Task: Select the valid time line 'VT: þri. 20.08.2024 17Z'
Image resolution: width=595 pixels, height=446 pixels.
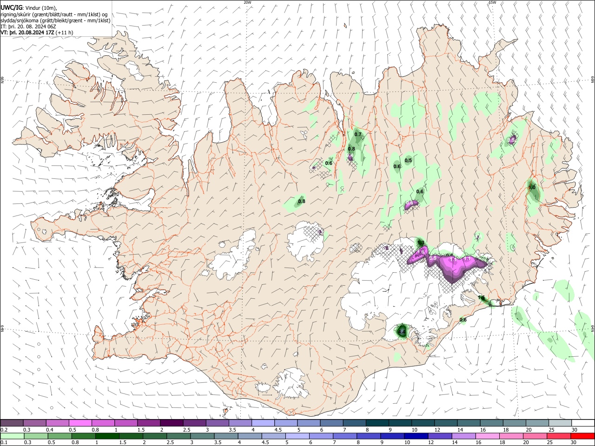Action: pyautogui.click(x=27, y=33)
